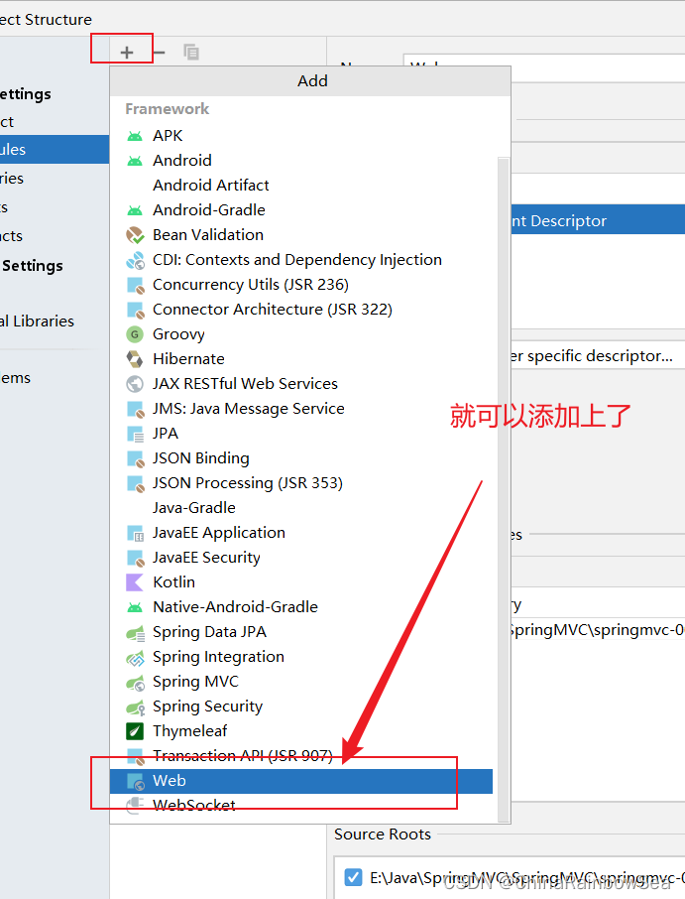Click the Spring MVC icon
This screenshot has width=685, height=899.
click(135, 682)
